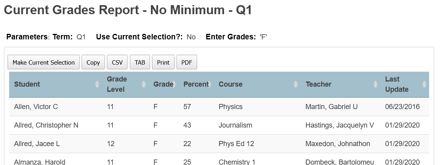Export the report as PDF

pos(187,62)
